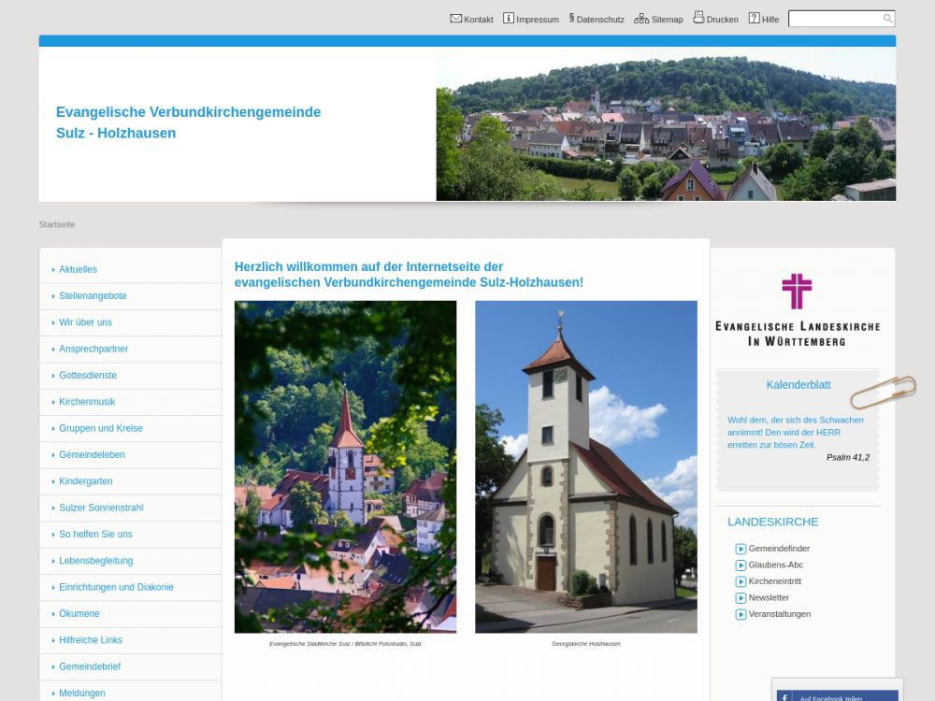Click the arrow icon beside Newsletter

pyautogui.click(x=741, y=598)
